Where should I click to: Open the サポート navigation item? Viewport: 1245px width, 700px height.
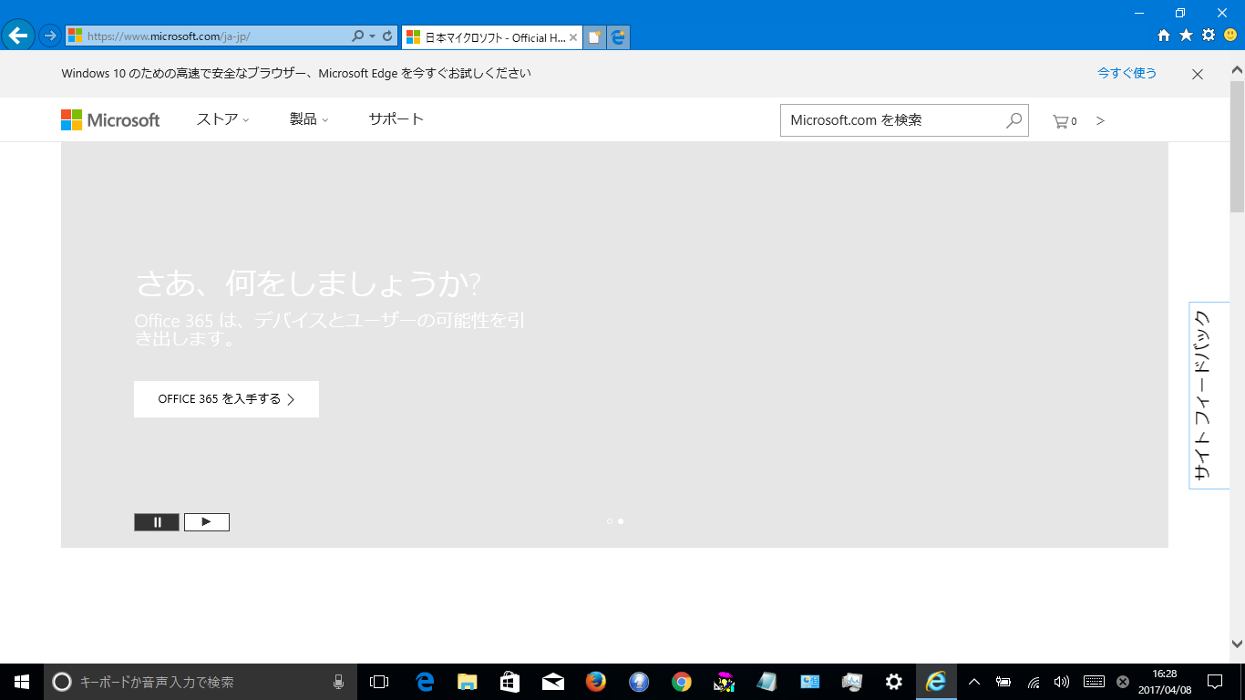[396, 119]
